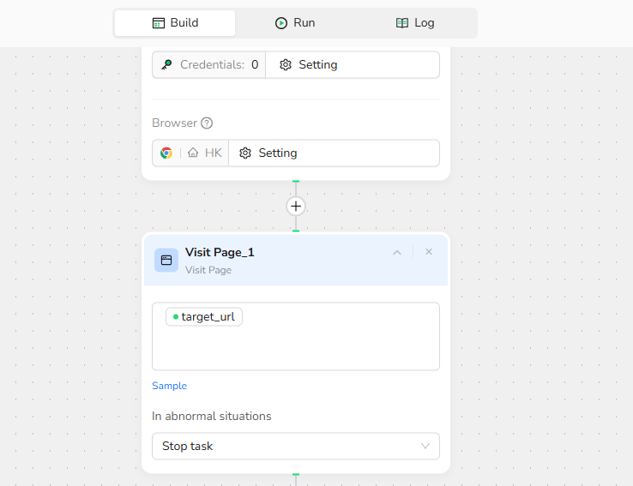Click the key icon beside Credentials
Screen dimensions: 633x486
166,65
